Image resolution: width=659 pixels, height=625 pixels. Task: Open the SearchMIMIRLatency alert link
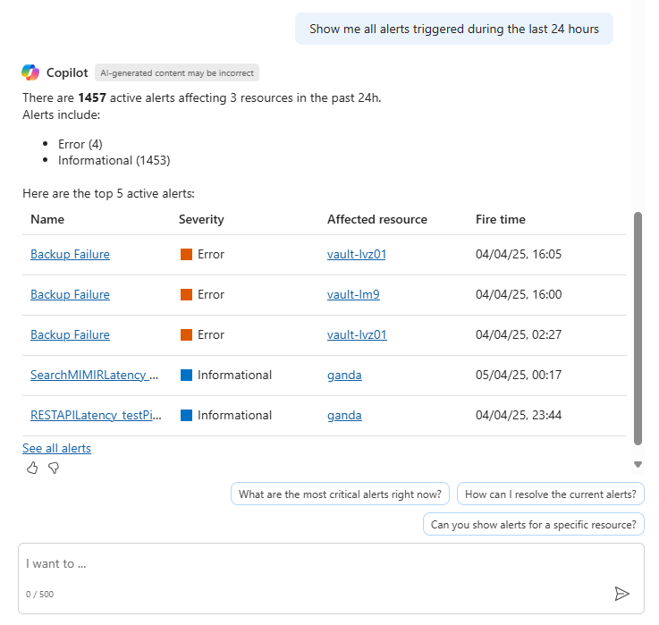tap(95, 375)
